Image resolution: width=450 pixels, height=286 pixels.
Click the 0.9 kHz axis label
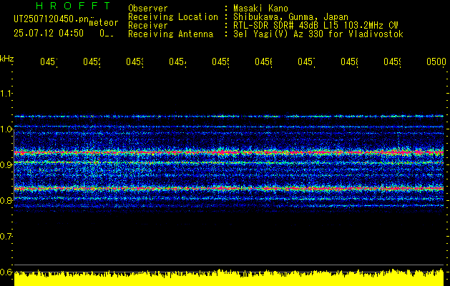coord(6,165)
